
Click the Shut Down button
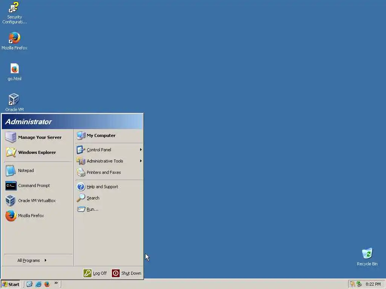tap(127, 273)
